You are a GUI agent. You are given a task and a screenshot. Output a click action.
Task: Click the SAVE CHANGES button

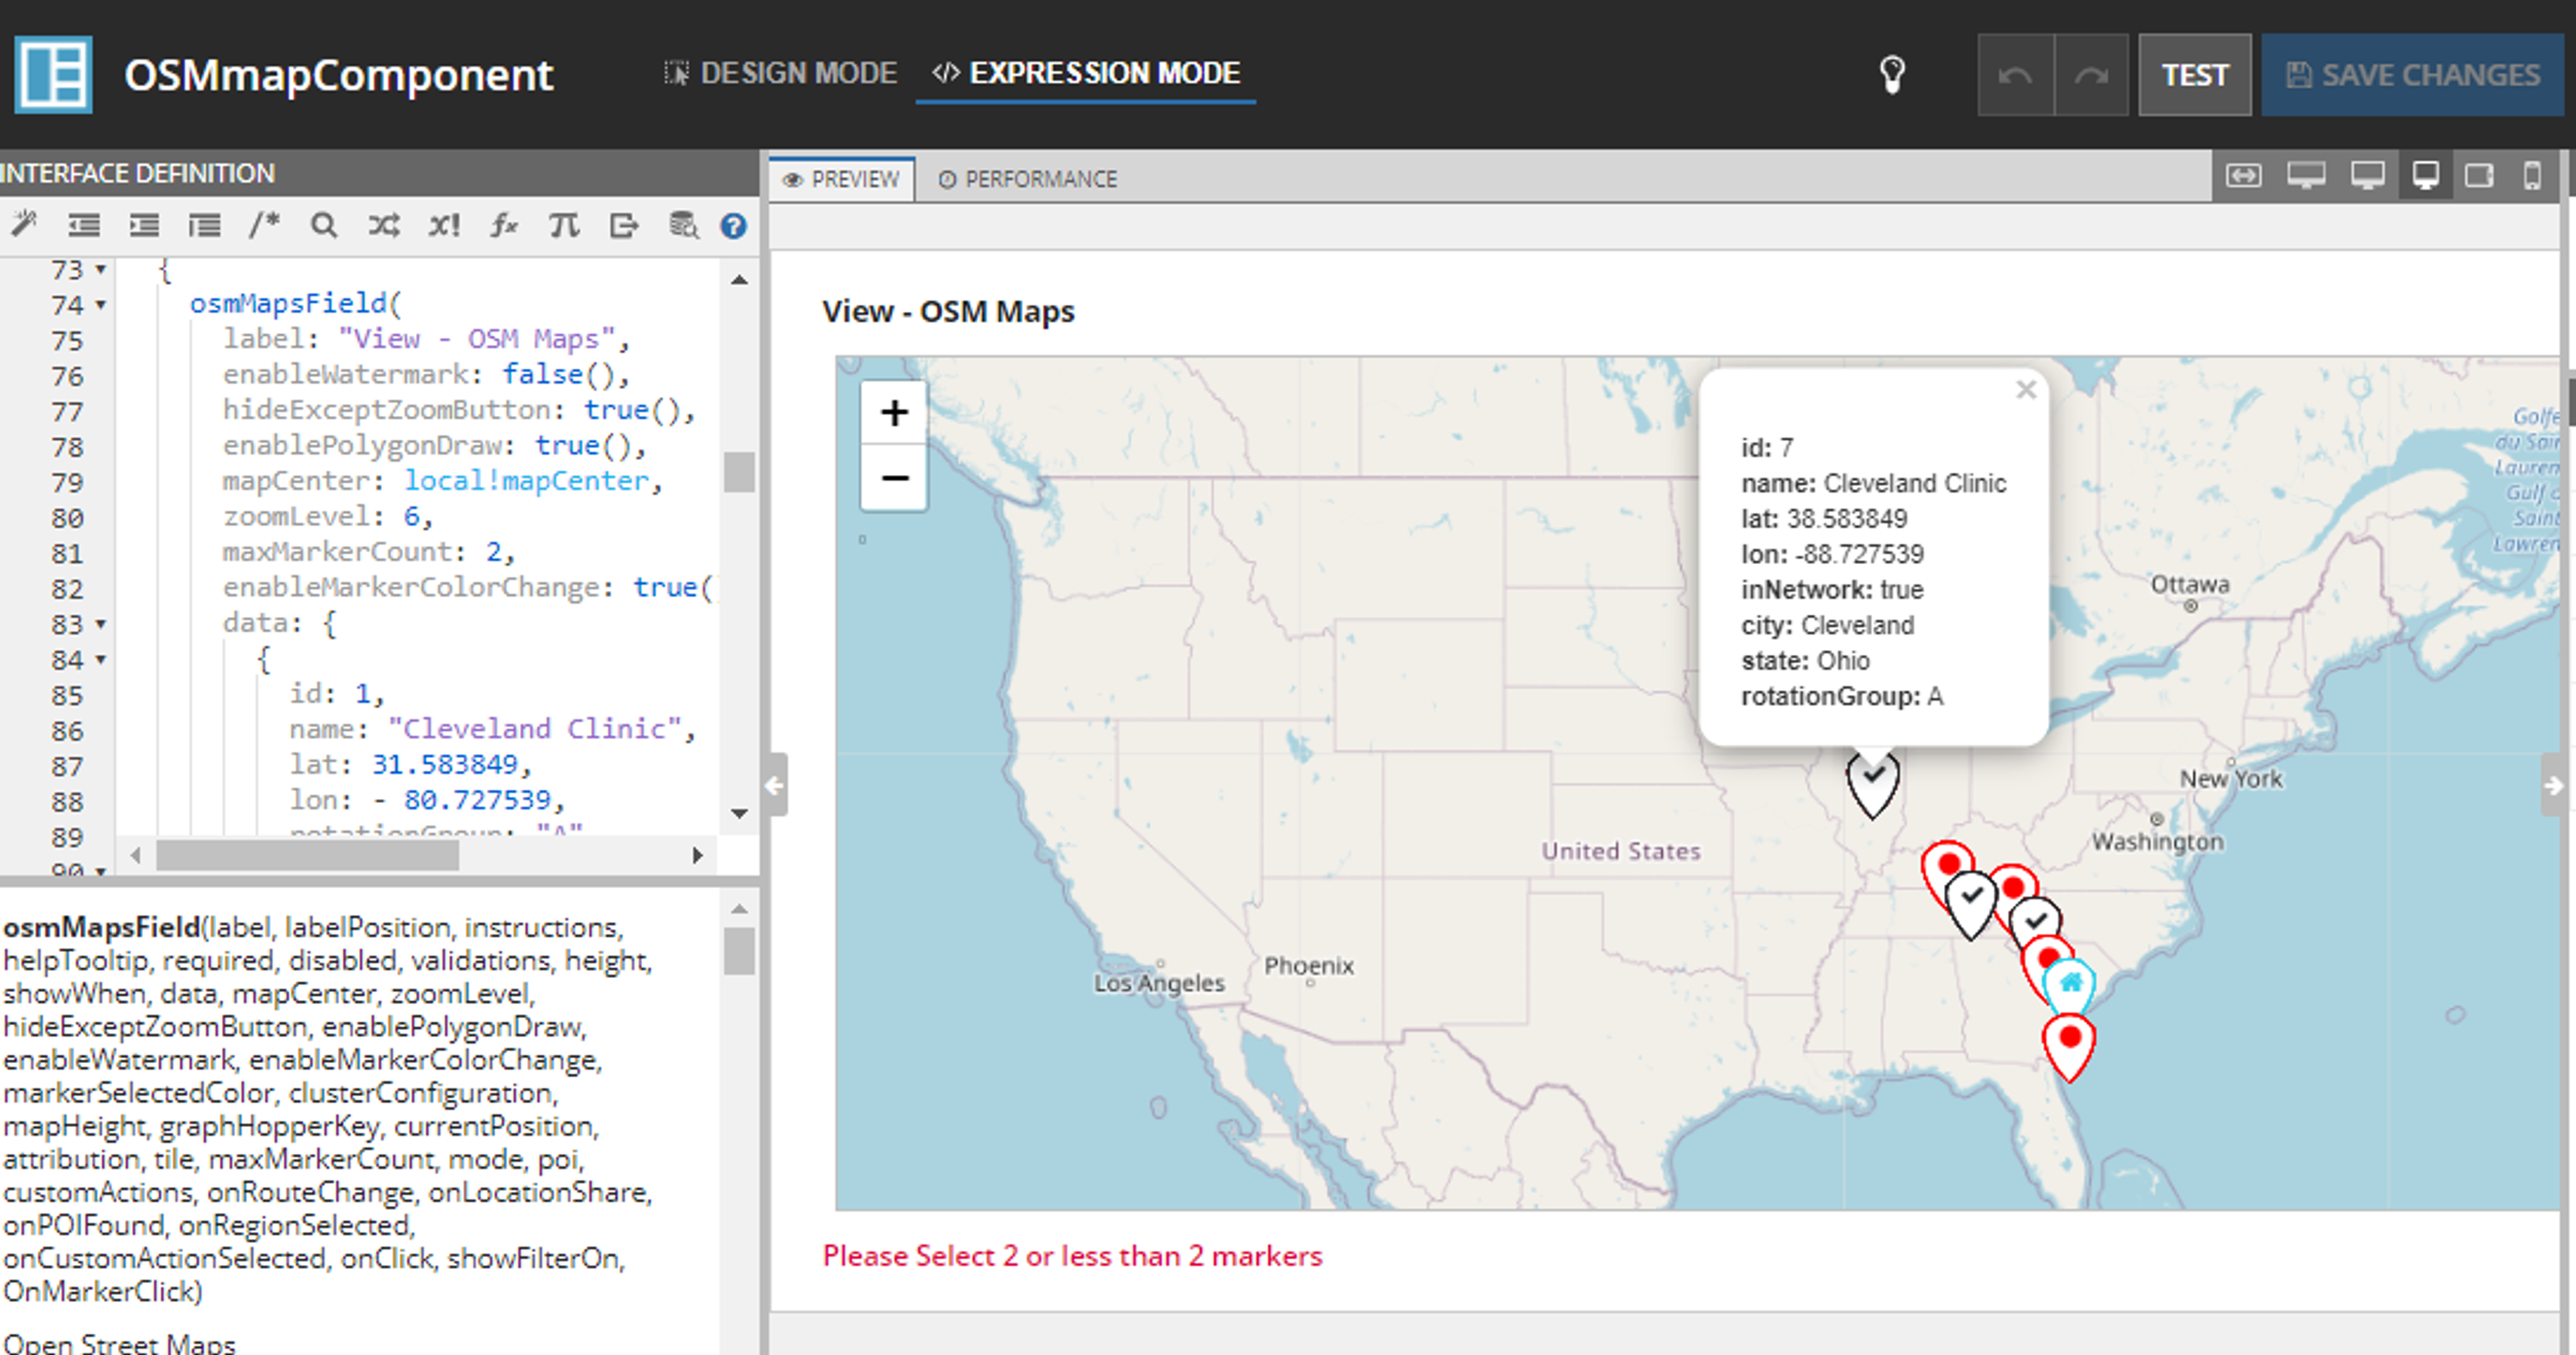coord(2412,75)
